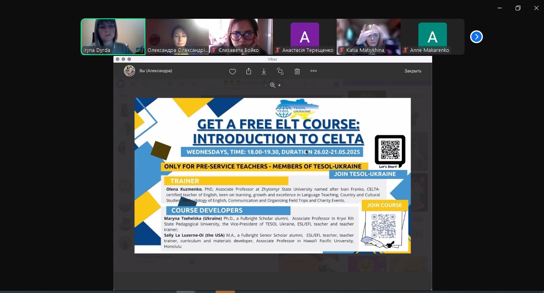Click the muted mic icon on Анастасія Терещенко
Image resolution: width=544 pixels, height=293 pixels.
[x=278, y=50]
